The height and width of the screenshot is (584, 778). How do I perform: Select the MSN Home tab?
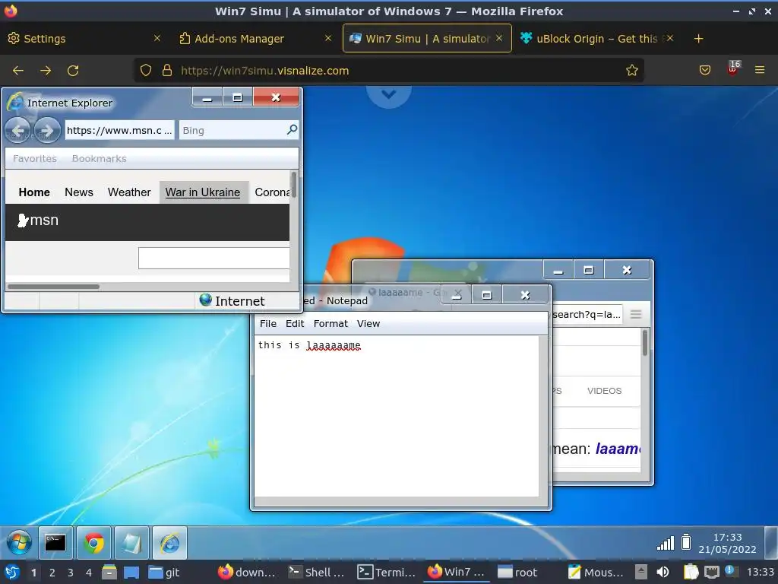coord(34,192)
